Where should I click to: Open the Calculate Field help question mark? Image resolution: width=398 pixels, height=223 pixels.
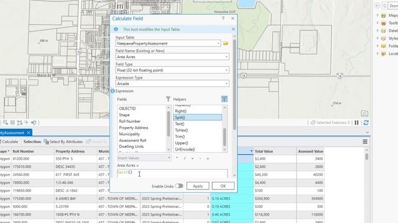(x=223, y=19)
